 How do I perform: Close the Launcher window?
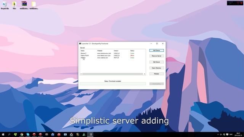[163, 44]
